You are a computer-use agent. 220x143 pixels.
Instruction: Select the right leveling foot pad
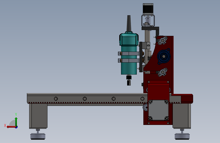182,136
